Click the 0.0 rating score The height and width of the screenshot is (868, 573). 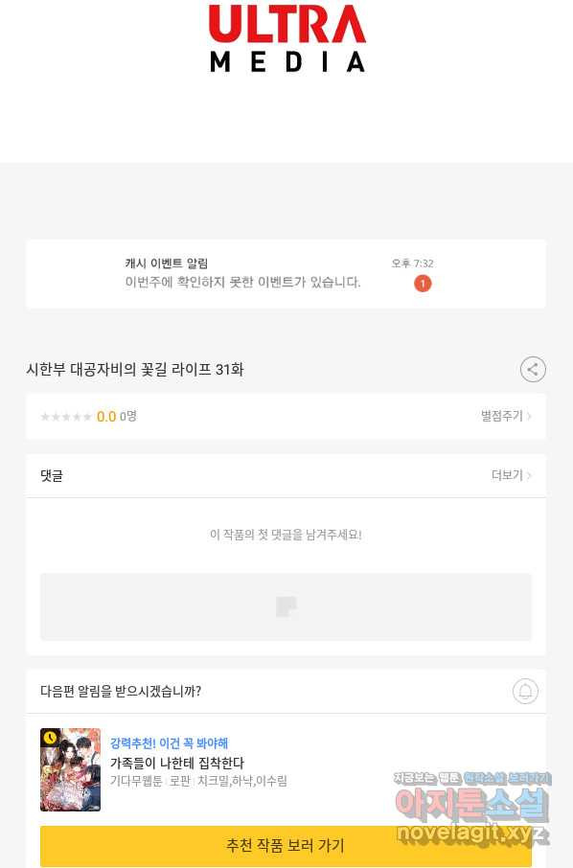[106, 417]
